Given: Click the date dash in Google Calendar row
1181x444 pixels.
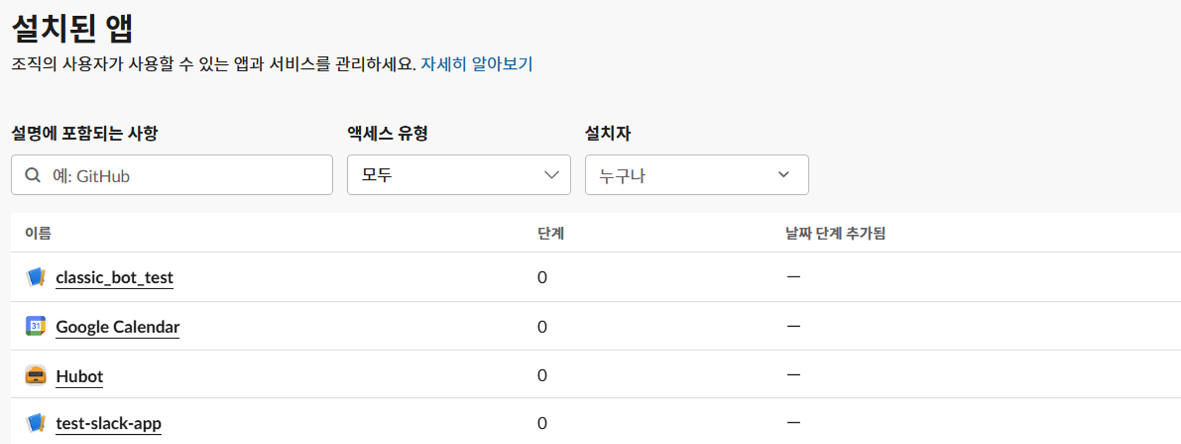Looking at the screenshot, I should pyautogui.click(x=793, y=326).
